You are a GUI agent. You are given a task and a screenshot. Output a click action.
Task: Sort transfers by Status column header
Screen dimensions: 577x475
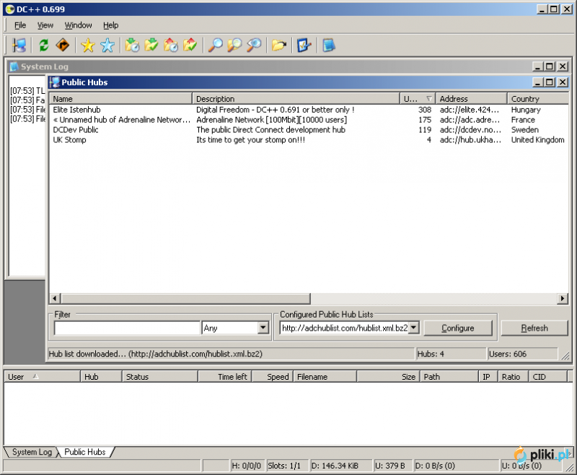160,377
